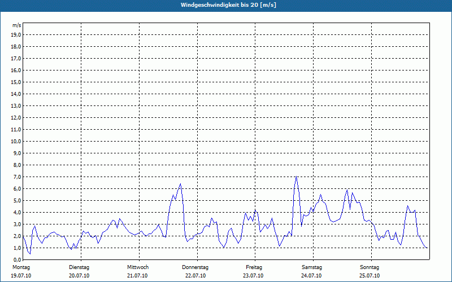The image size is (452, 282).
Task: Select the 1,0 y-axis label
Action: coord(17,248)
